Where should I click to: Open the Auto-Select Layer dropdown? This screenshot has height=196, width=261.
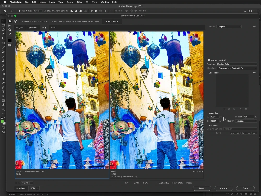pyautogui.click(x=38, y=11)
